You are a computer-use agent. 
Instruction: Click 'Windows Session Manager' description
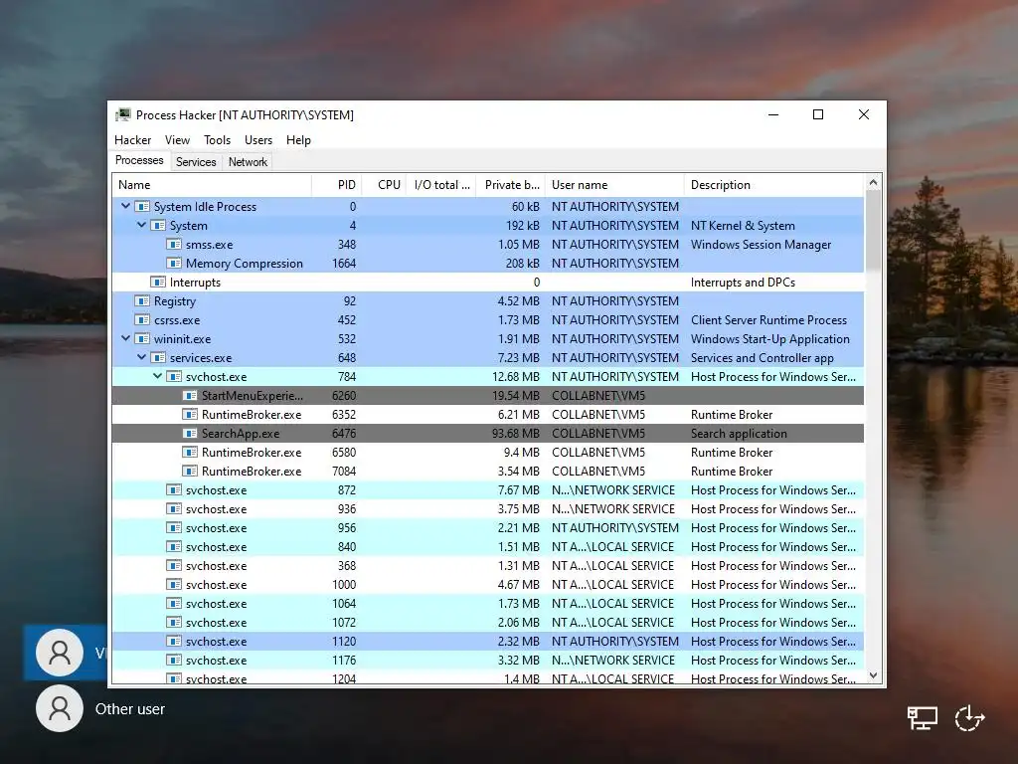pos(761,245)
